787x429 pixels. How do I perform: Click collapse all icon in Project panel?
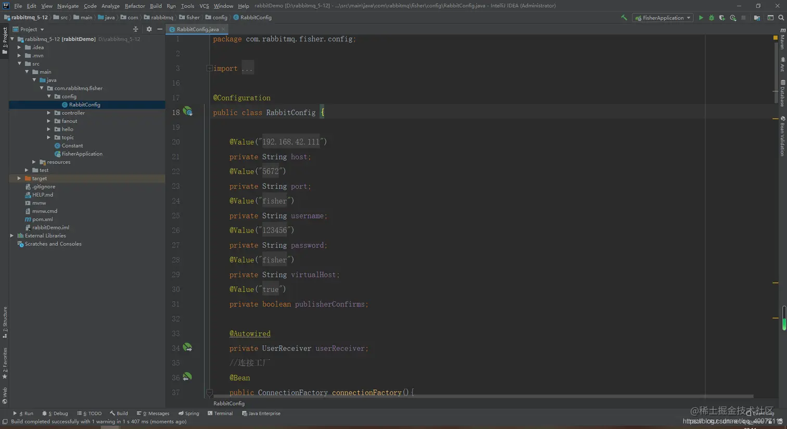[136, 29]
